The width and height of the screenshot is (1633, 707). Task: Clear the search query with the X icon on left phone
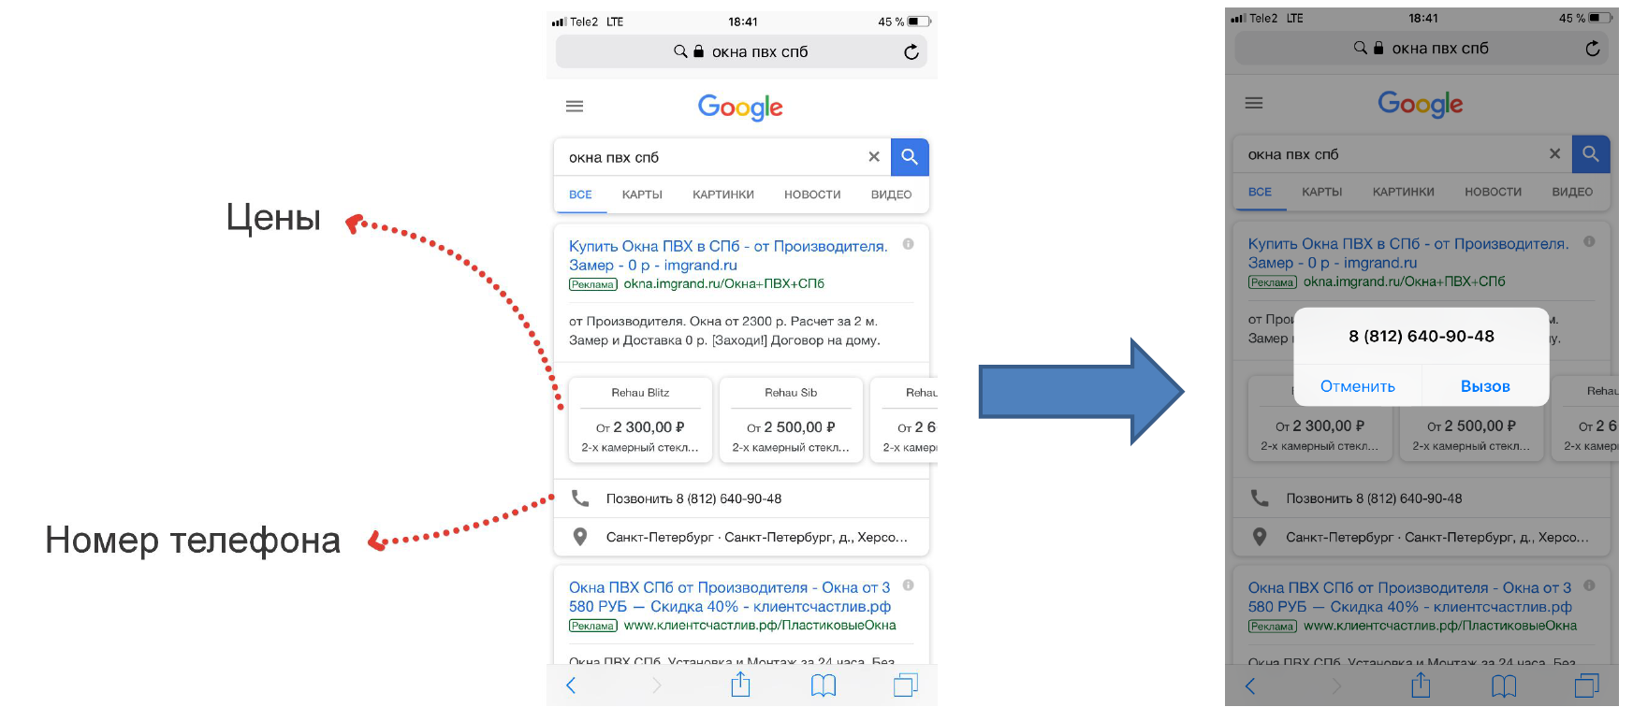874,157
